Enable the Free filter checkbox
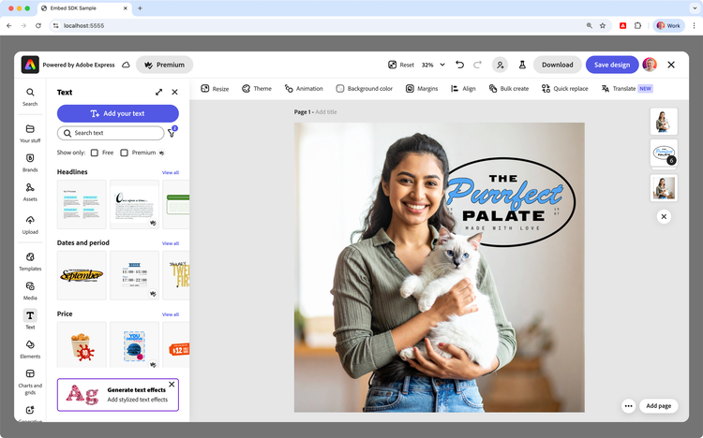Screen dimensions: 703x438 [95, 153]
